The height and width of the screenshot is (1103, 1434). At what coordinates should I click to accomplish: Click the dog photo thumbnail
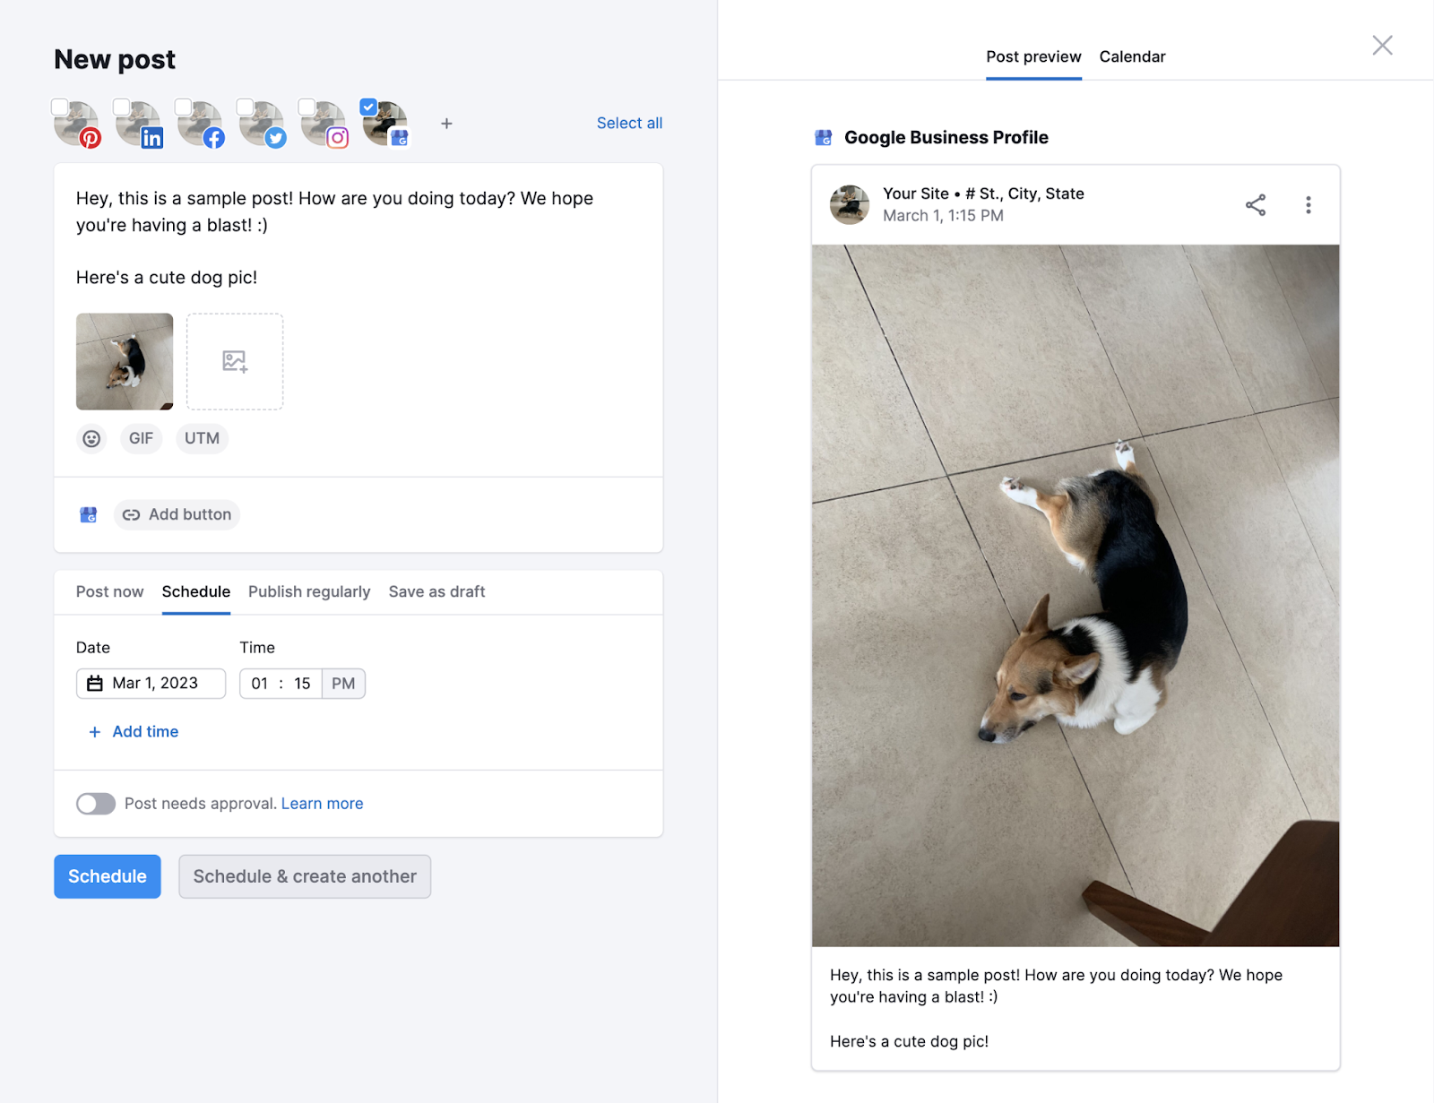[124, 361]
